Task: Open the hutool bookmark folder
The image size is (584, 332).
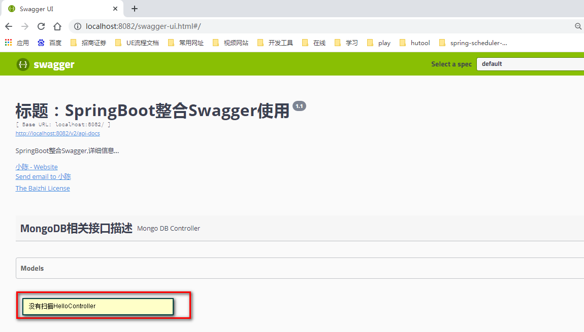Action: point(414,43)
